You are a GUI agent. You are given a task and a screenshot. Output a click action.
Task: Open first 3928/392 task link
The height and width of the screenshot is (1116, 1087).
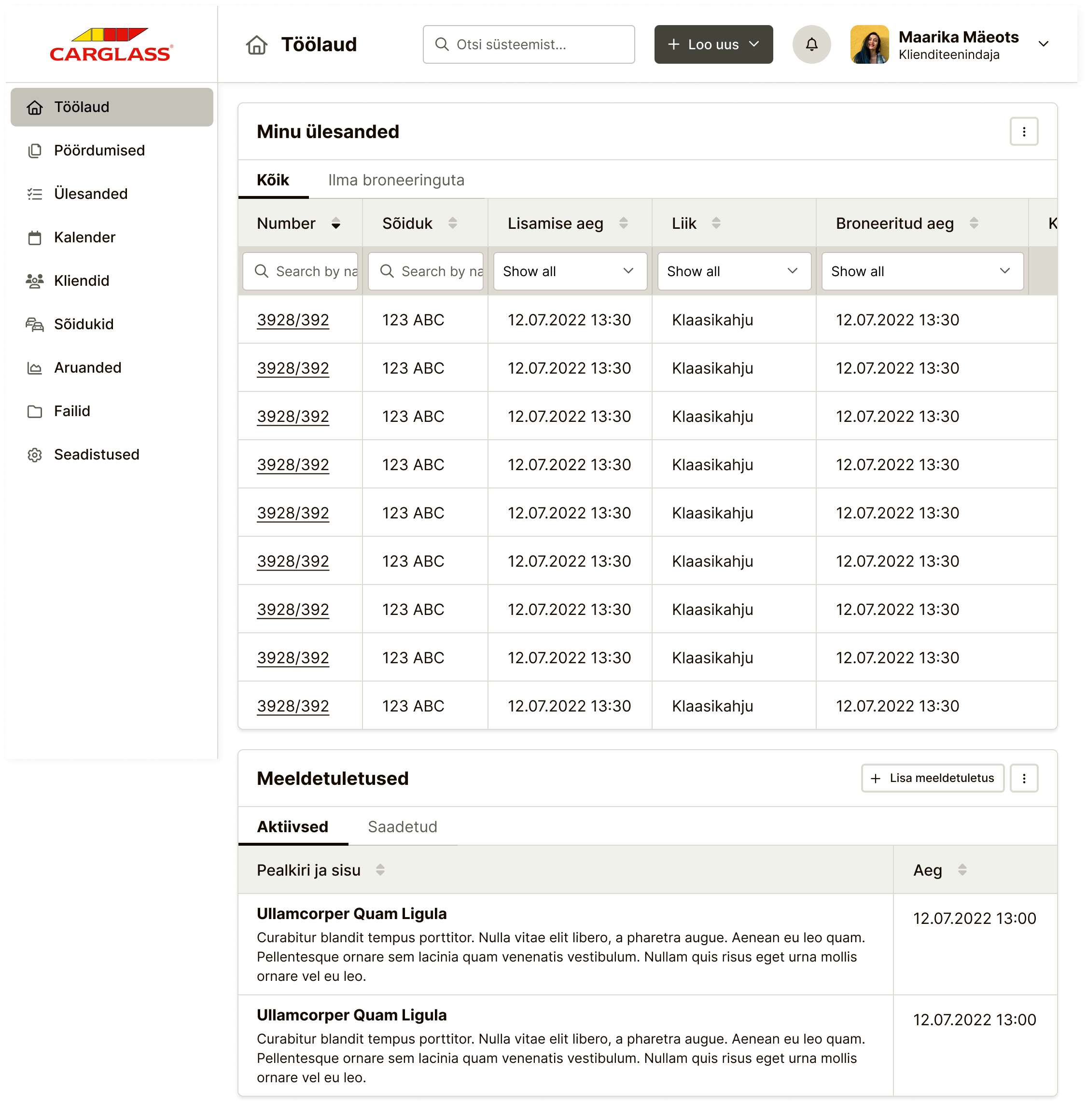pyautogui.click(x=293, y=320)
